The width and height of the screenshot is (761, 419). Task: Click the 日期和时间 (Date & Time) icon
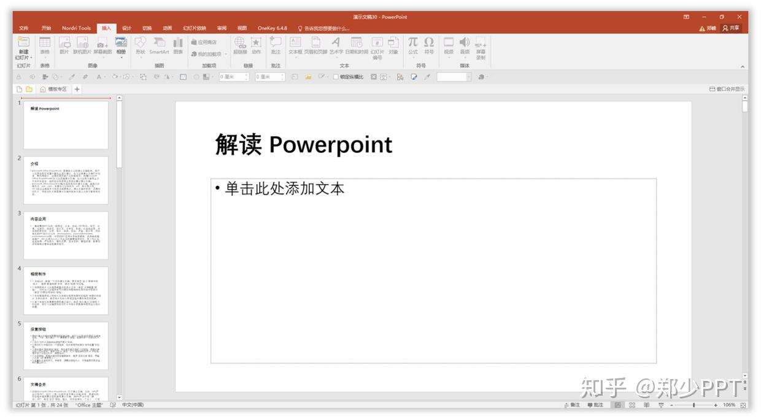coord(357,42)
